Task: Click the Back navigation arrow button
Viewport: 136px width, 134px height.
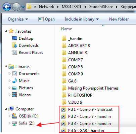Action: click(x=7, y=7)
